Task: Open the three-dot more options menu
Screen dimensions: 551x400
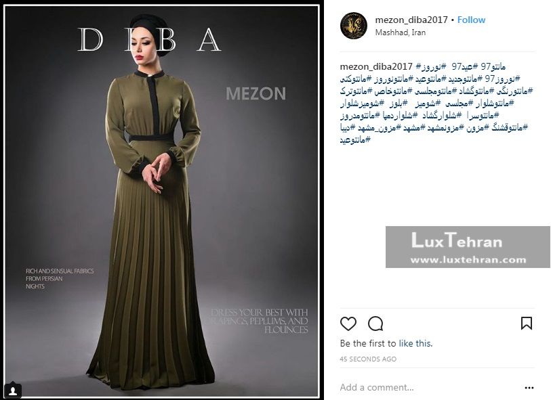Action: click(x=529, y=388)
